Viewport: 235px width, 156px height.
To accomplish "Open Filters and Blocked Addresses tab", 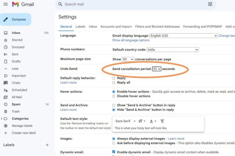I will point(158,27).
